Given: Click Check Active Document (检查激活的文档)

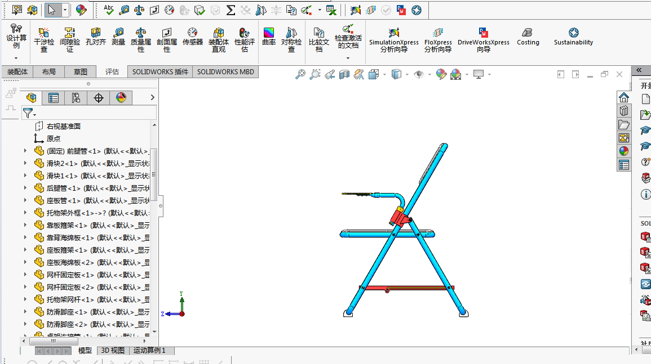Looking at the screenshot, I should [348, 37].
